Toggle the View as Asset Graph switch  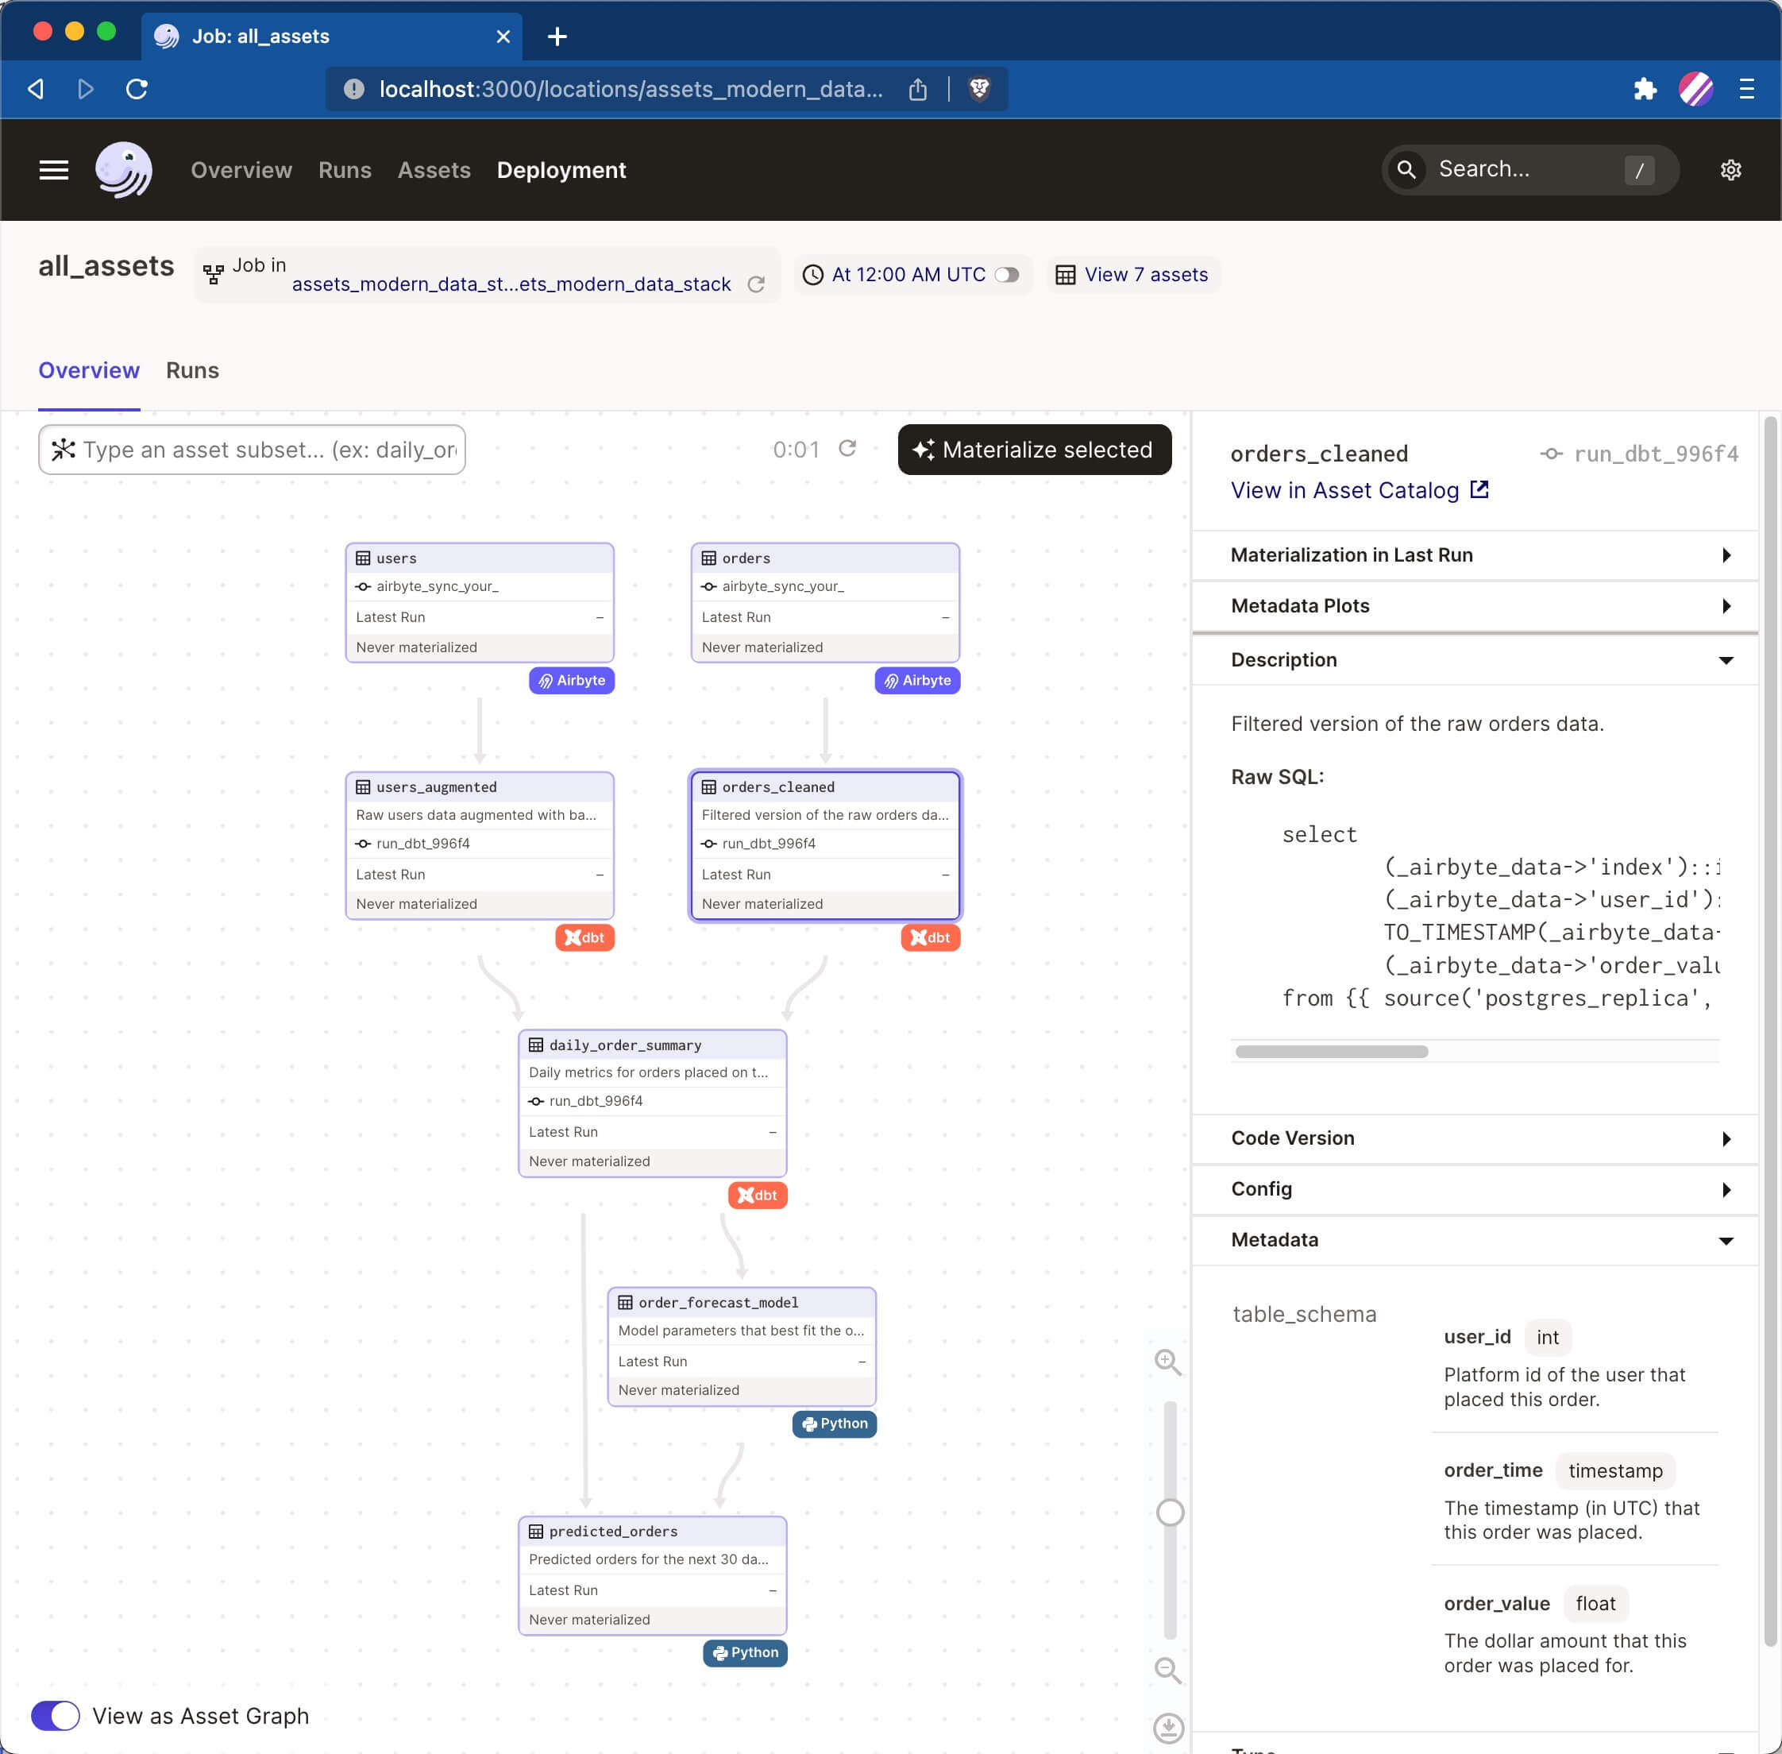point(56,1715)
